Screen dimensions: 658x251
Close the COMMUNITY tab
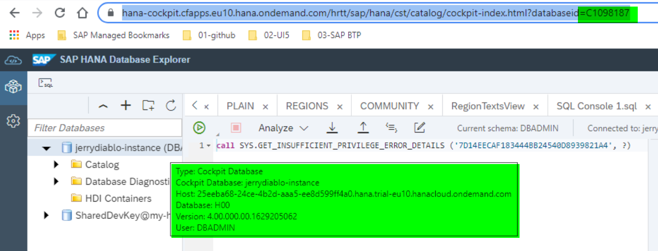pos(431,107)
